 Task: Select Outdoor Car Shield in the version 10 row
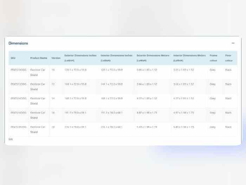click(x=38, y=72)
